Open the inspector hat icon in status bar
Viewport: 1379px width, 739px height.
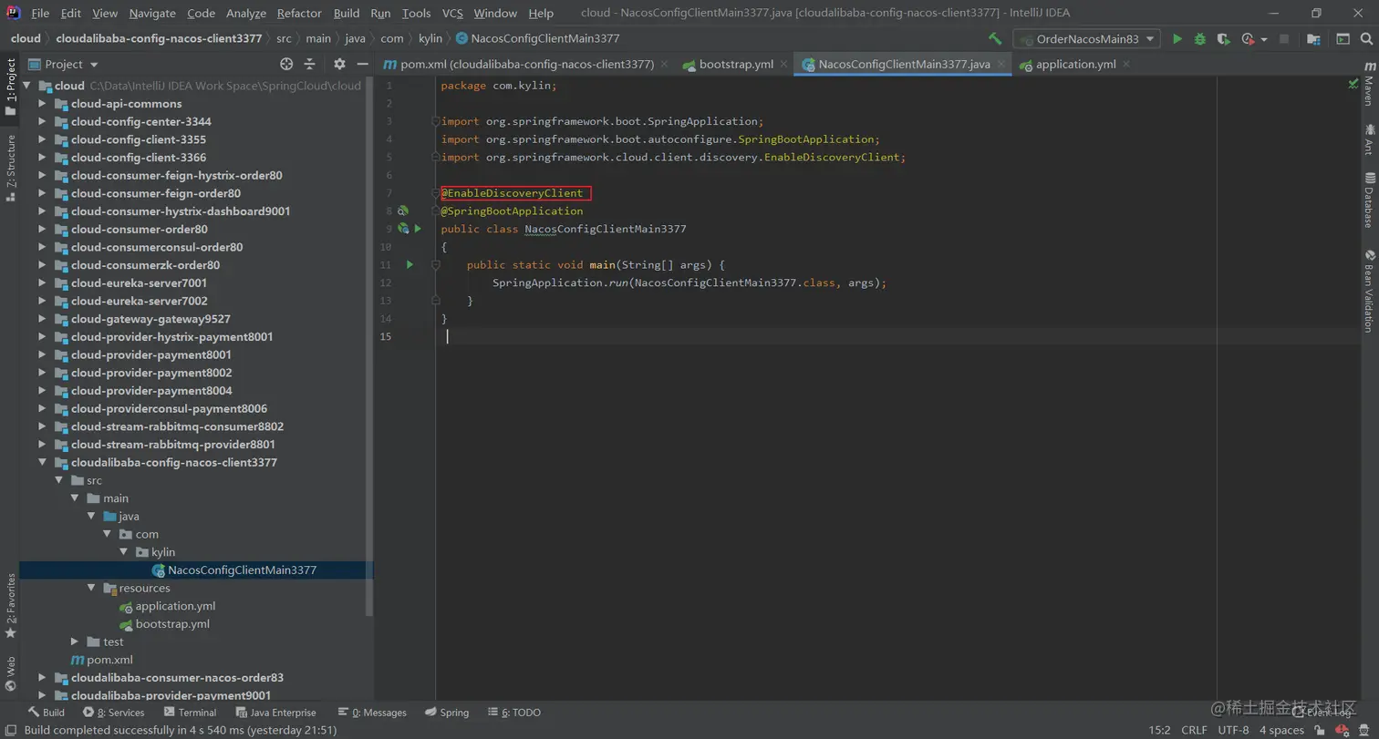(x=1365, y=731)
